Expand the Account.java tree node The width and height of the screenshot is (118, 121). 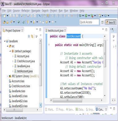(x=13, y=56)
